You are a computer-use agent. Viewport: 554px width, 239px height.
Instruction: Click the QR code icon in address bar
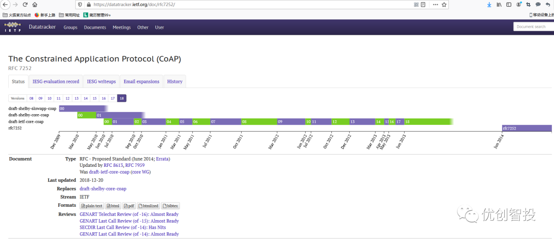point(416,5)
